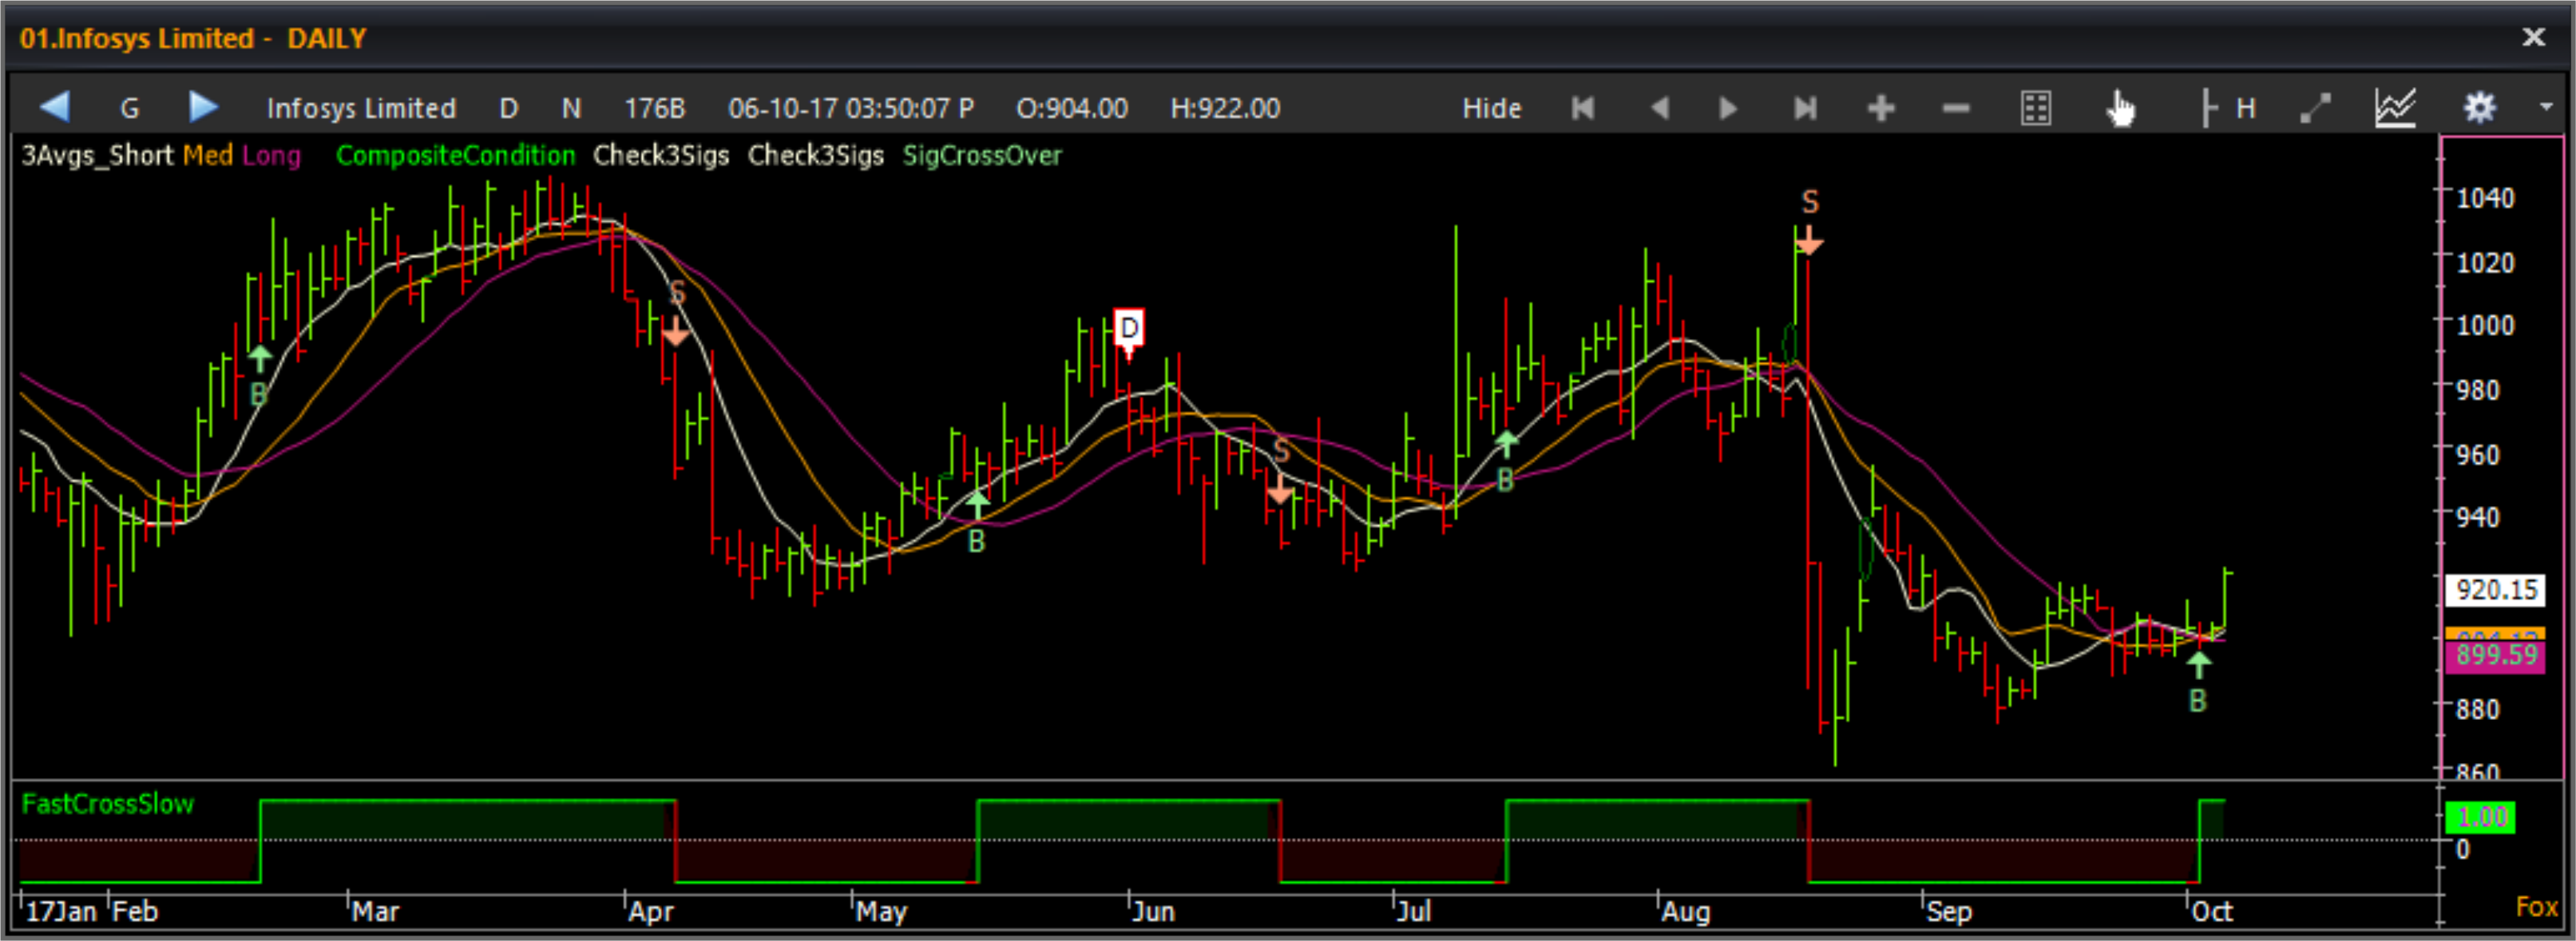Image resolution: width=2576 pixels, height=941 pixels.
Task: Click the D interval selector
Action: pyautogui.click(x=509, y=108)
